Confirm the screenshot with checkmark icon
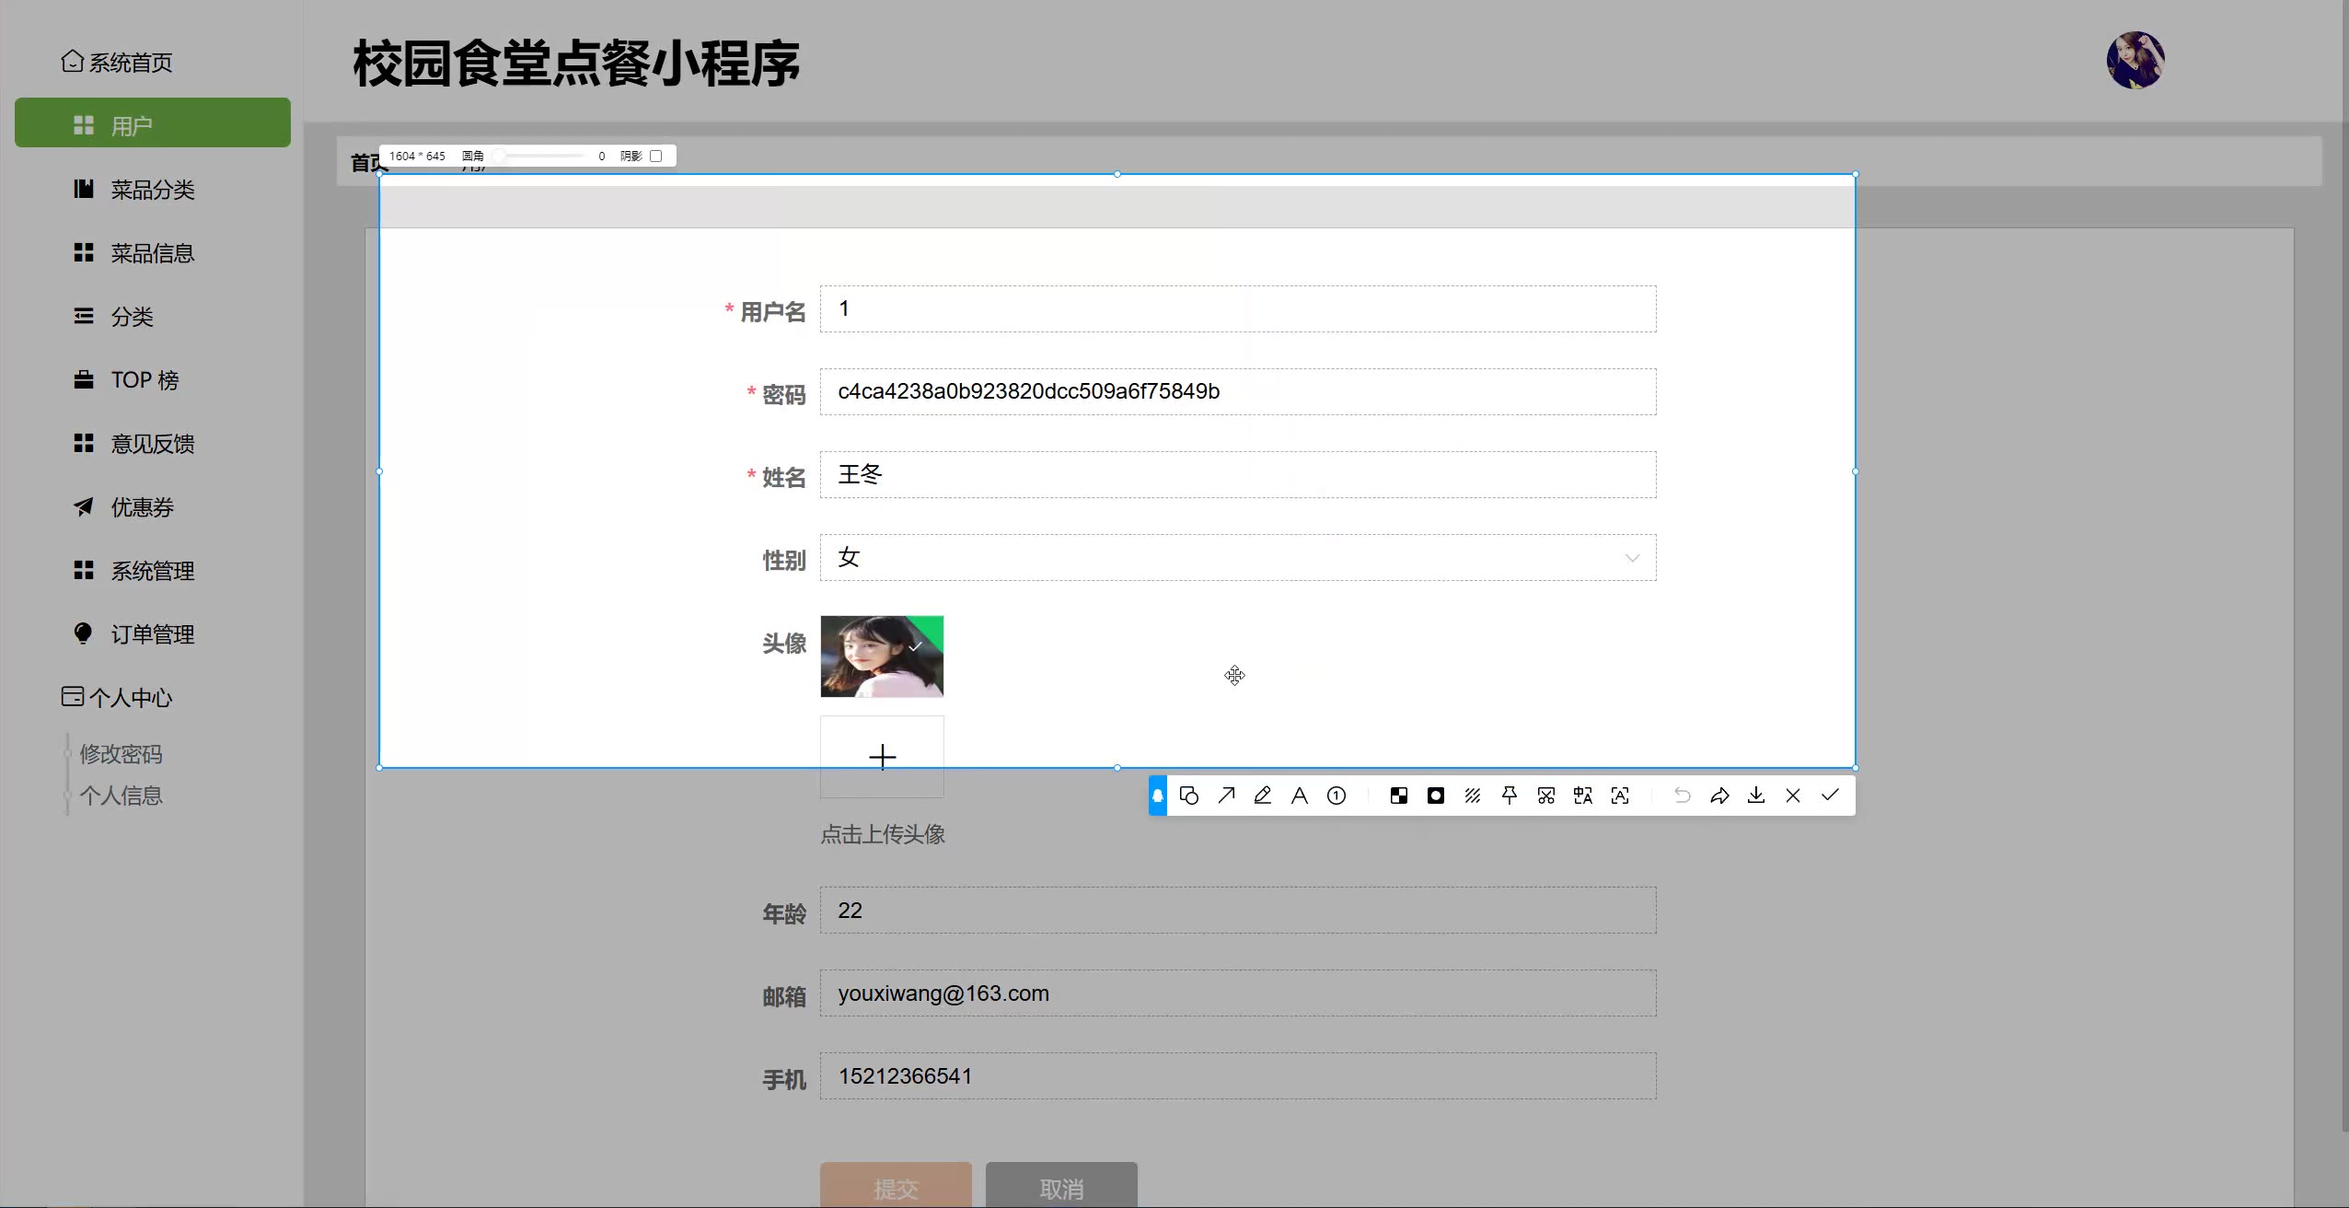The width and height of the screenshot is (2349, 1208). 1830,796
